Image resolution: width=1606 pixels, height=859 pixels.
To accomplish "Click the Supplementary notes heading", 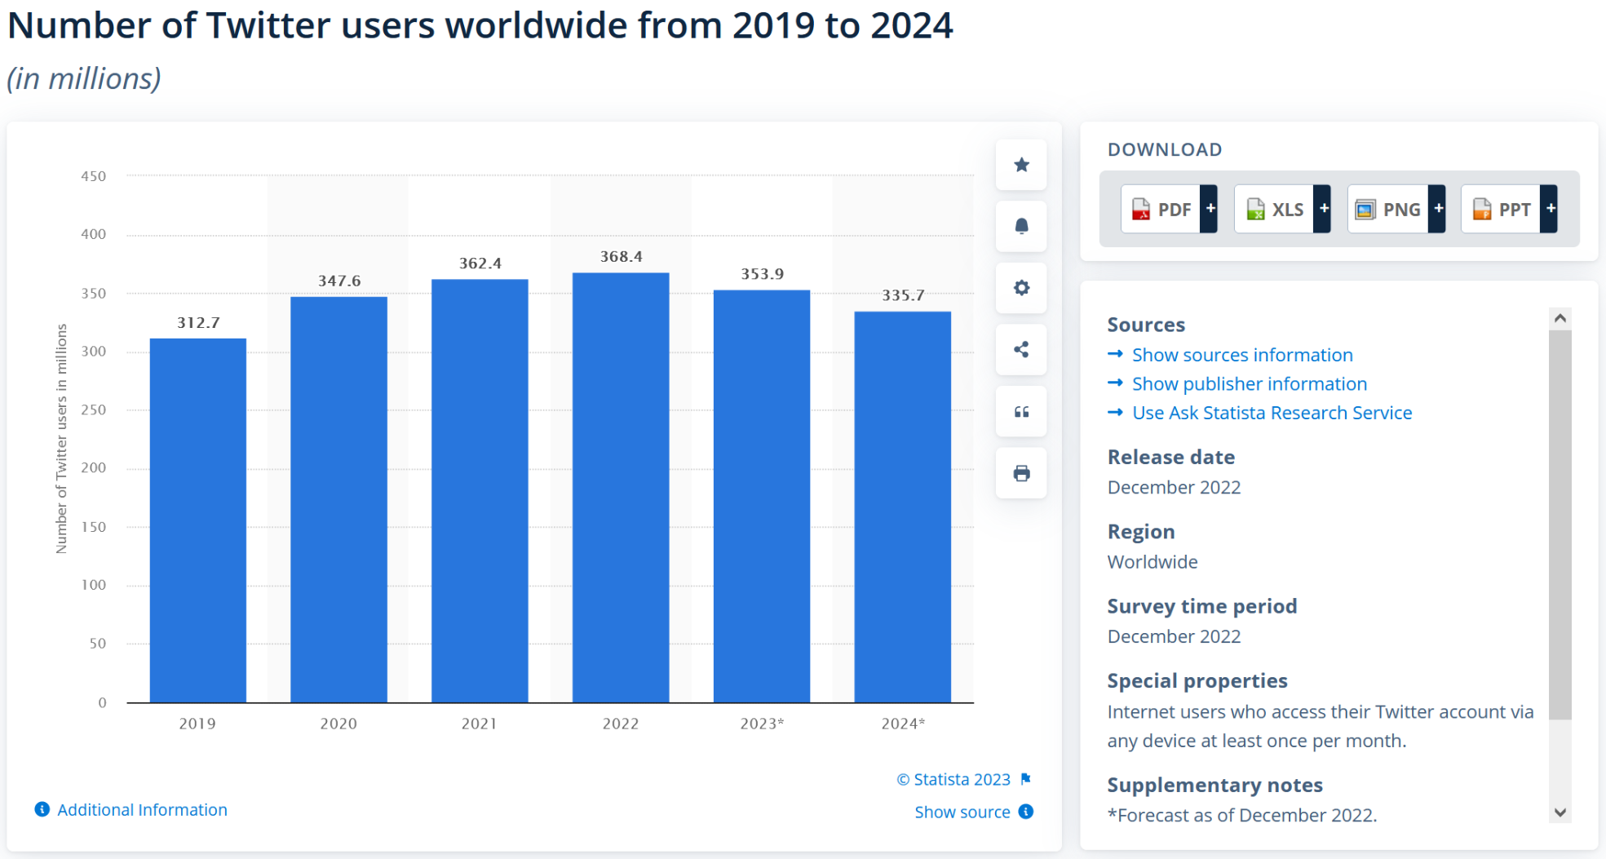I will coord(1215,786).
